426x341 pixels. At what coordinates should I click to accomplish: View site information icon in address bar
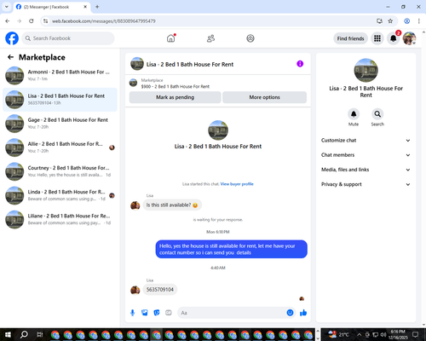tap(45, 21)
